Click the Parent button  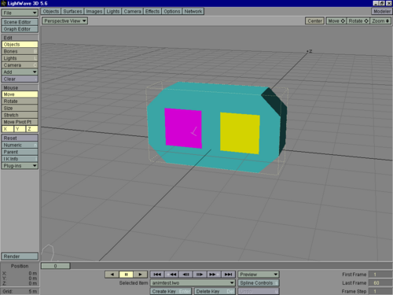pyautogui.click(x=20, y=152)
